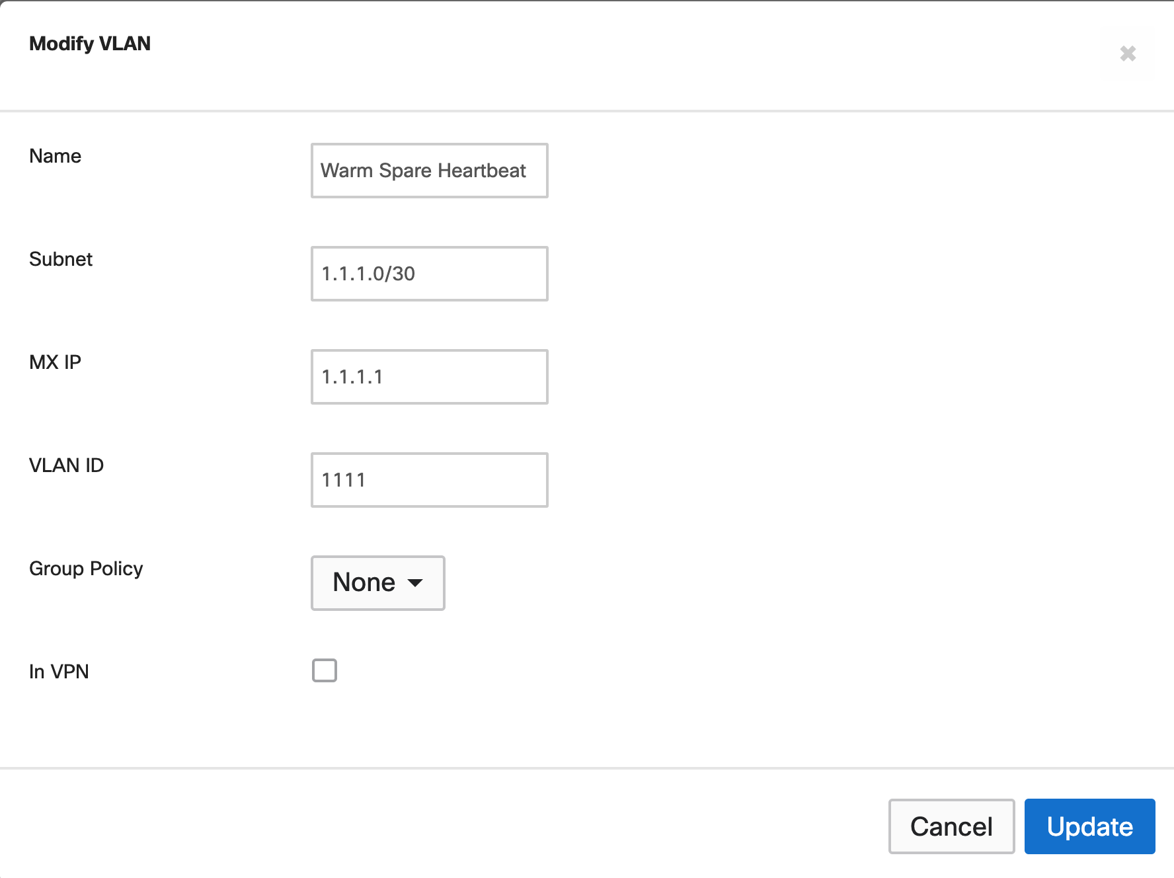Click the MX IP input showing 1.1.1.1
Screen dimensions: 1174x878
(429, 377)
